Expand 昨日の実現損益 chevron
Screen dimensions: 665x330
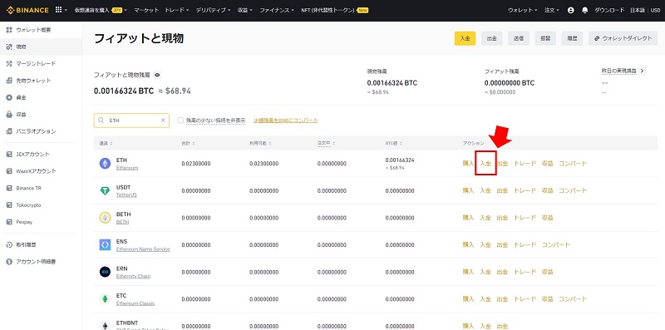pos(642,71)
